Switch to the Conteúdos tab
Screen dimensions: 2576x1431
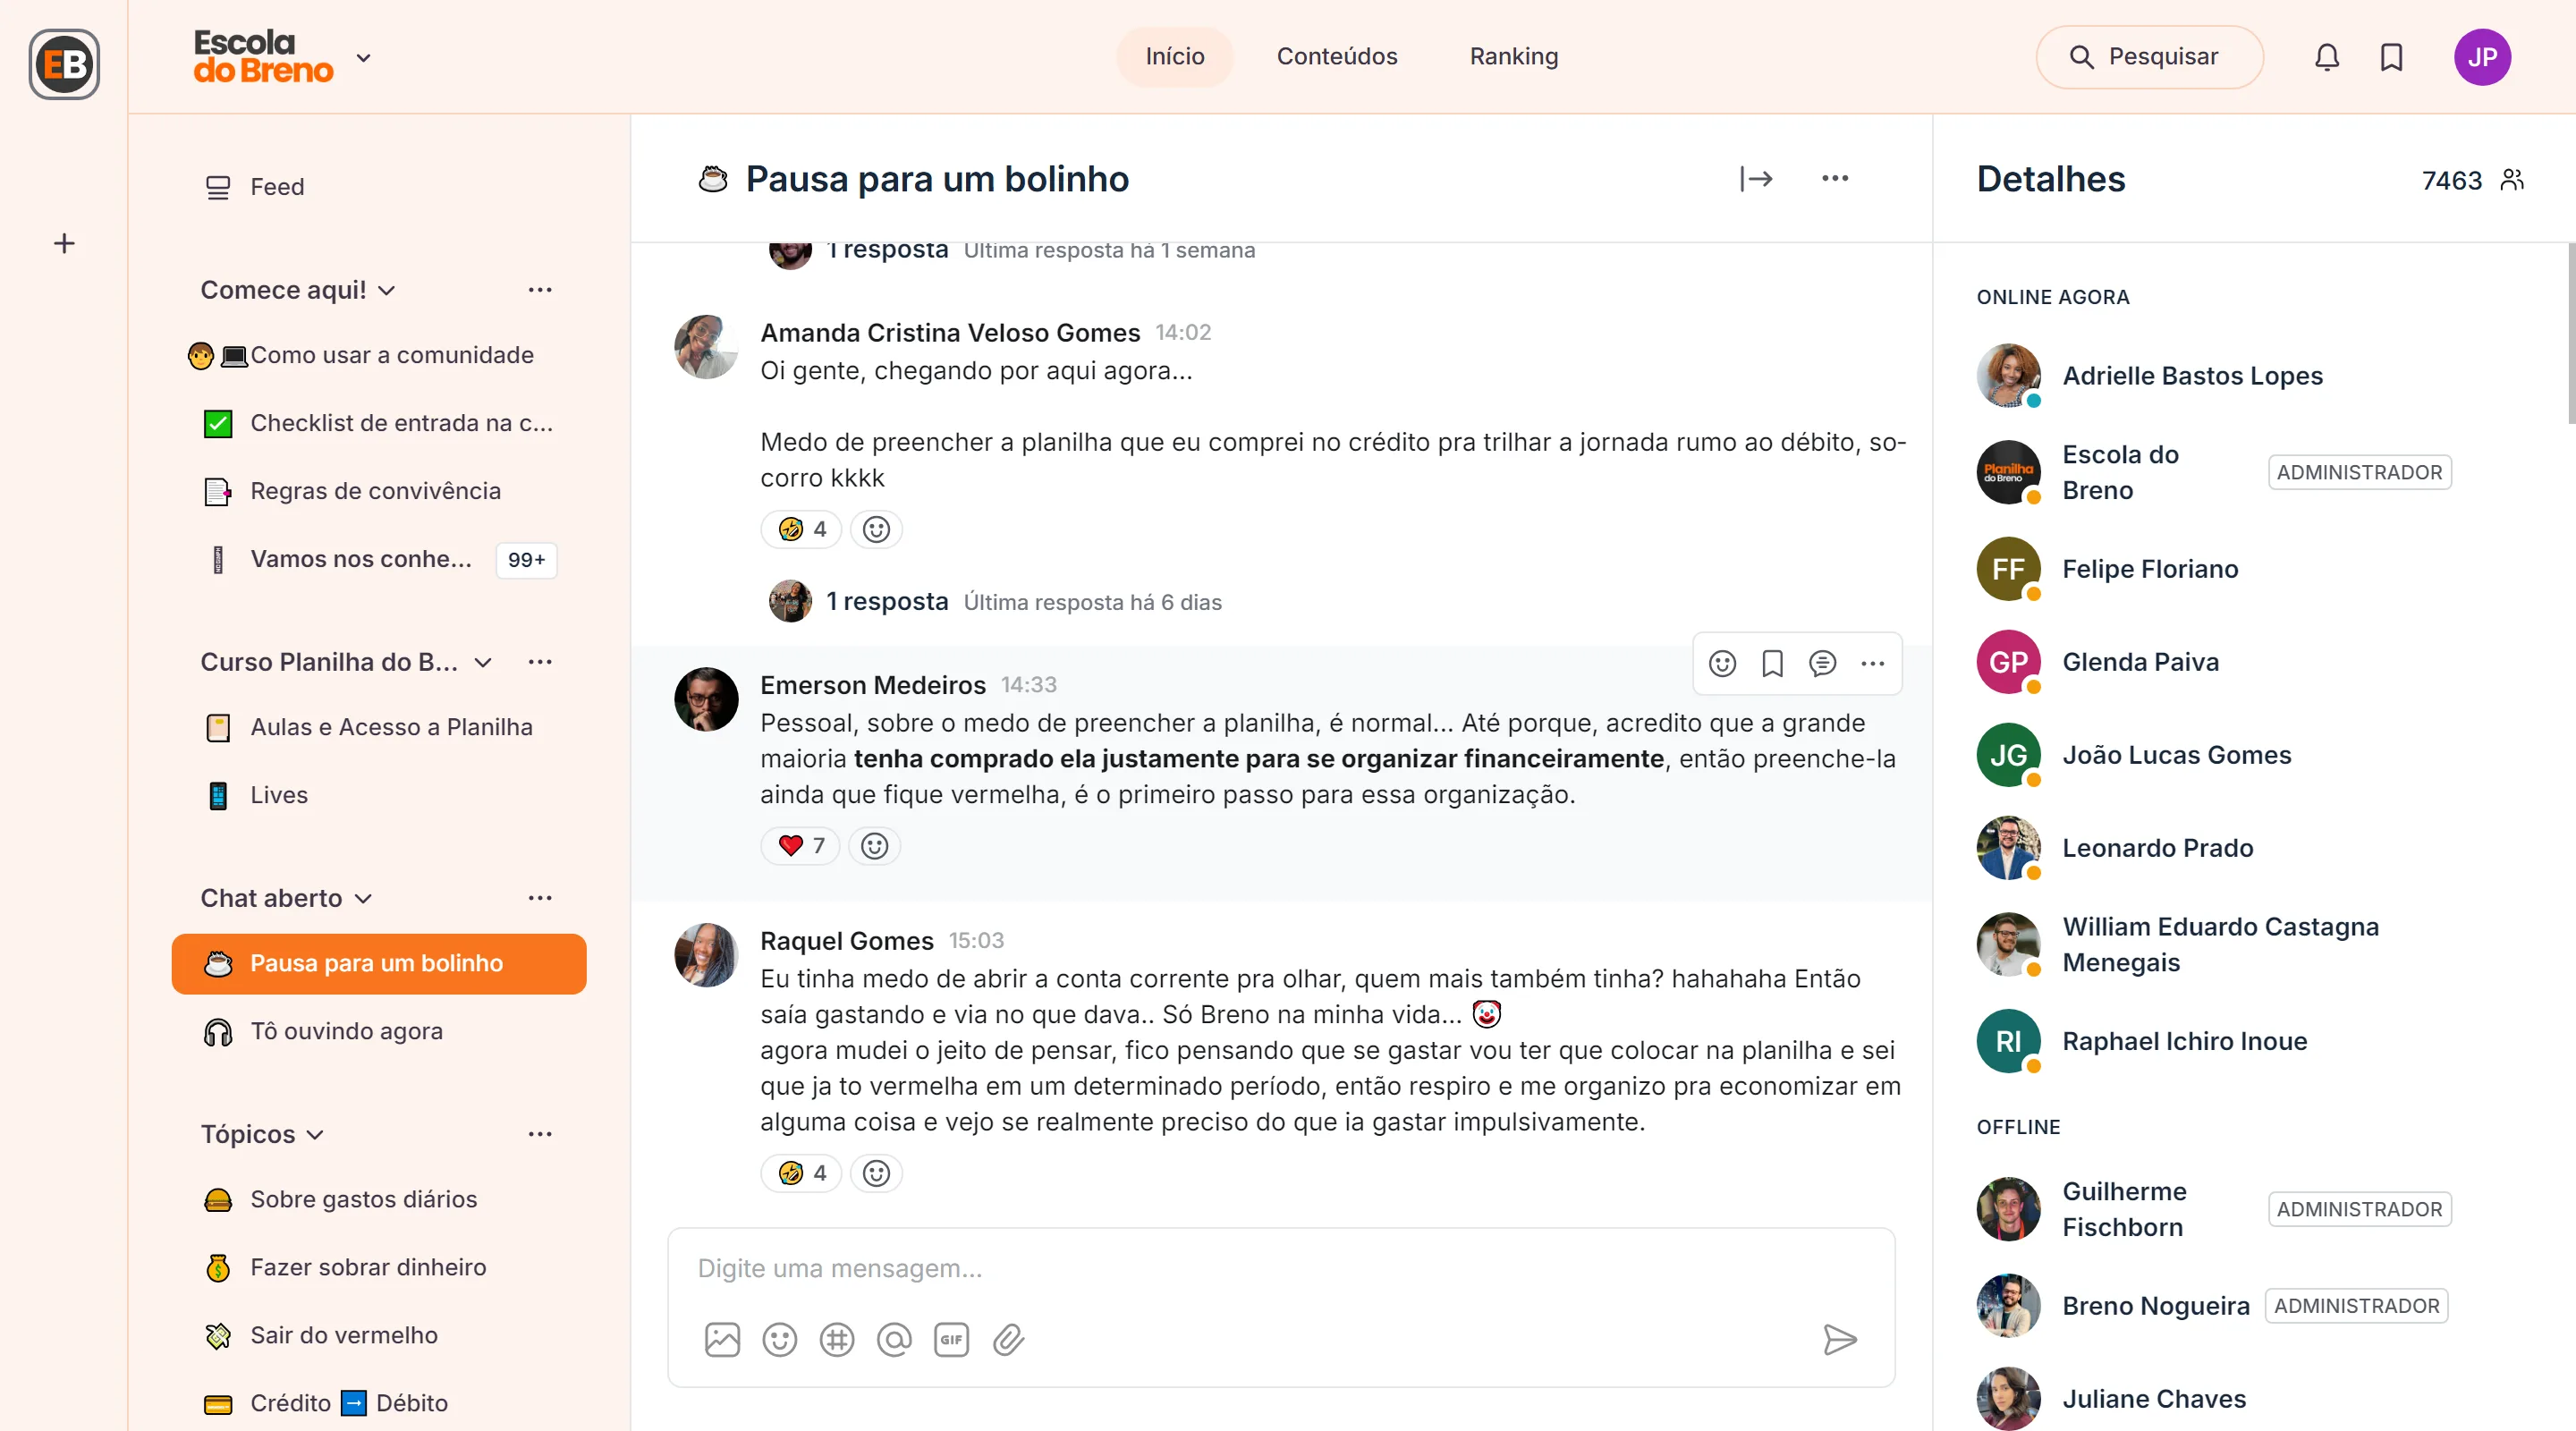click(1336, 57)
